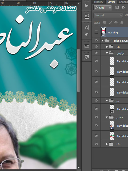
Task: Expand the بک group
Action: point(107,144)
